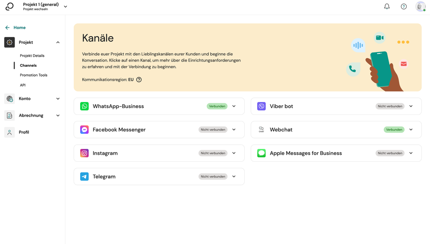Screen dimensions: 430x244
Task: Expand the Webchat channel chevron
Action: click(411, 130)
